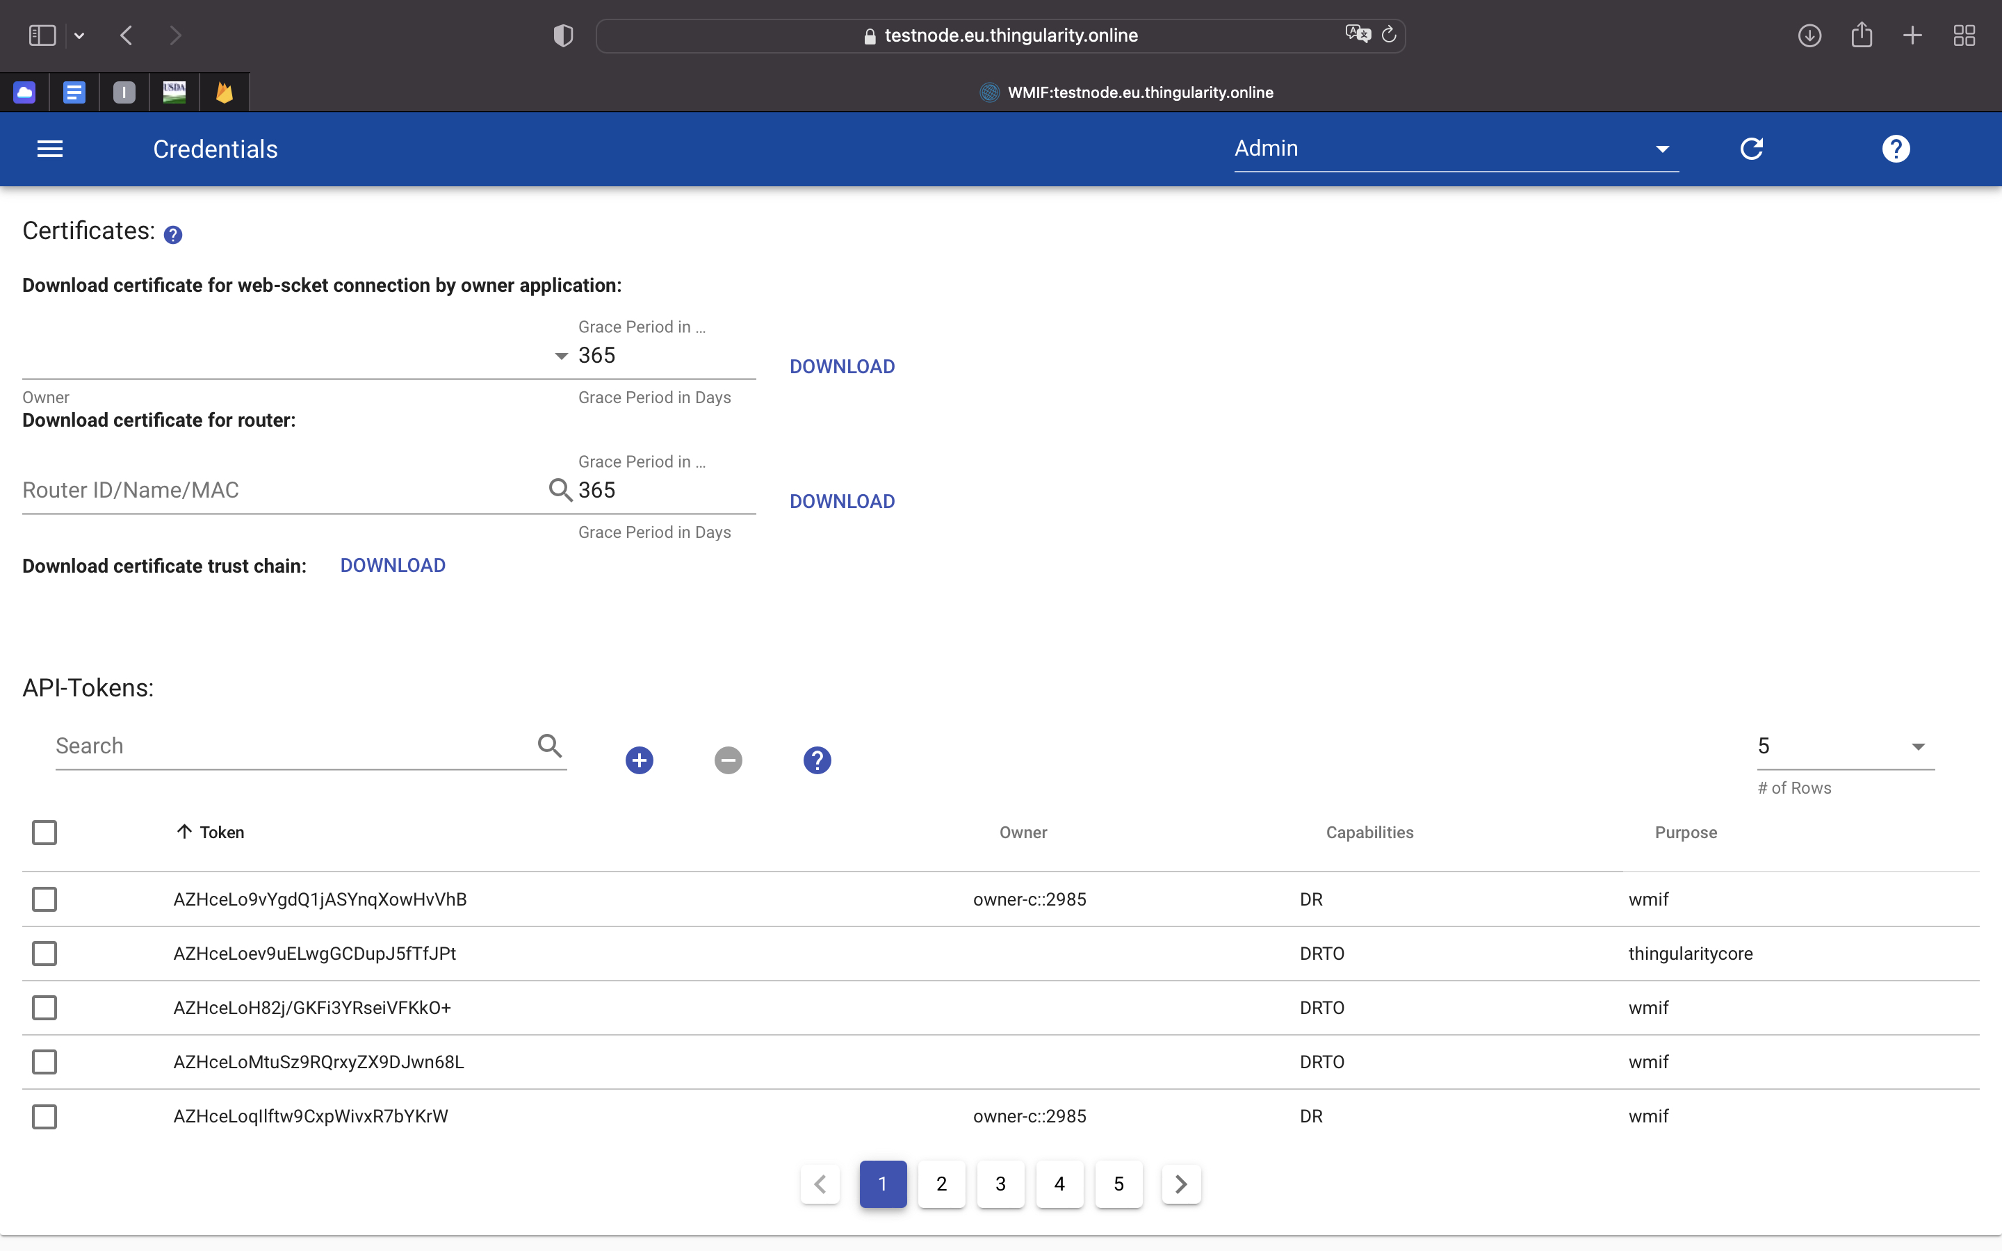
Task: Go to pagination page 3
Action: (1000, 1184)
